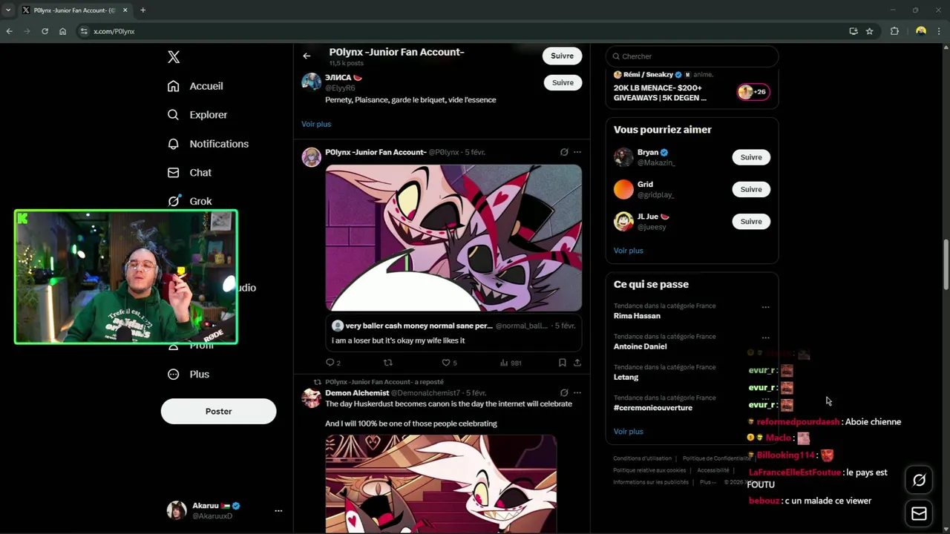This screenshot has width=950, height=534.
Task: Open Plus menu in sidebar
Action: tap(189, 375)
